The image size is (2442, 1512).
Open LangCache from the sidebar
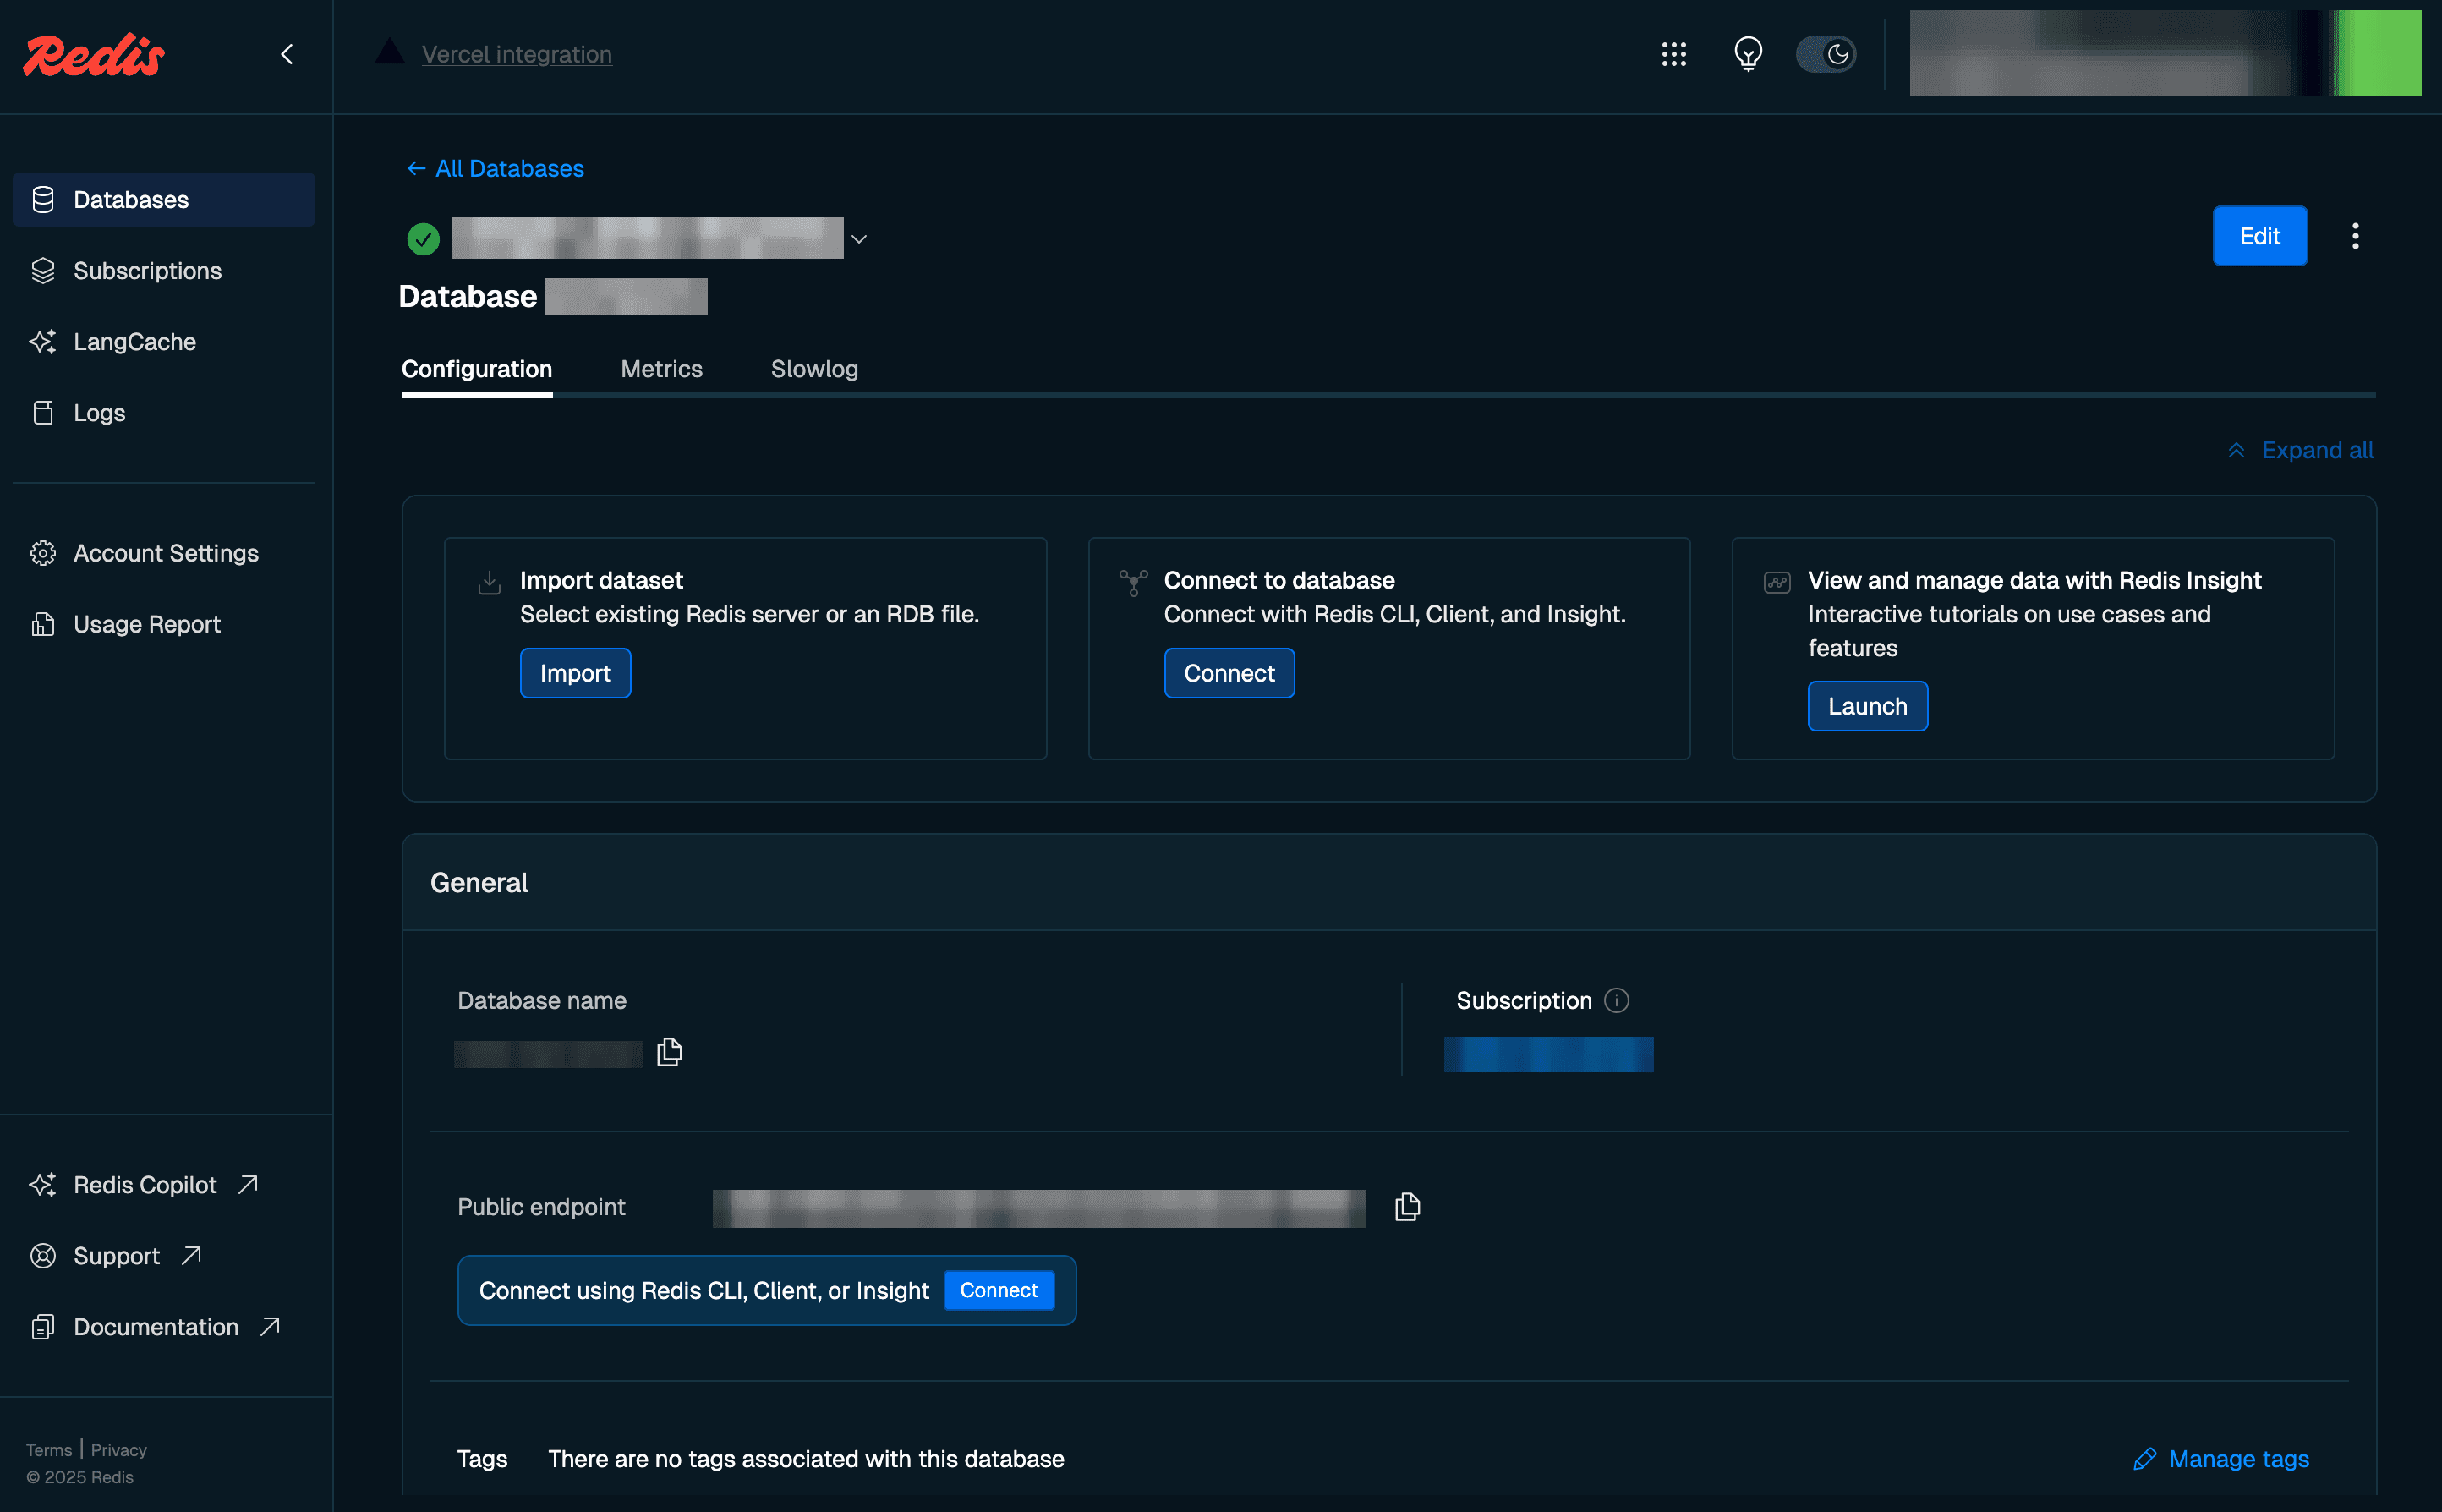[134, 341]
